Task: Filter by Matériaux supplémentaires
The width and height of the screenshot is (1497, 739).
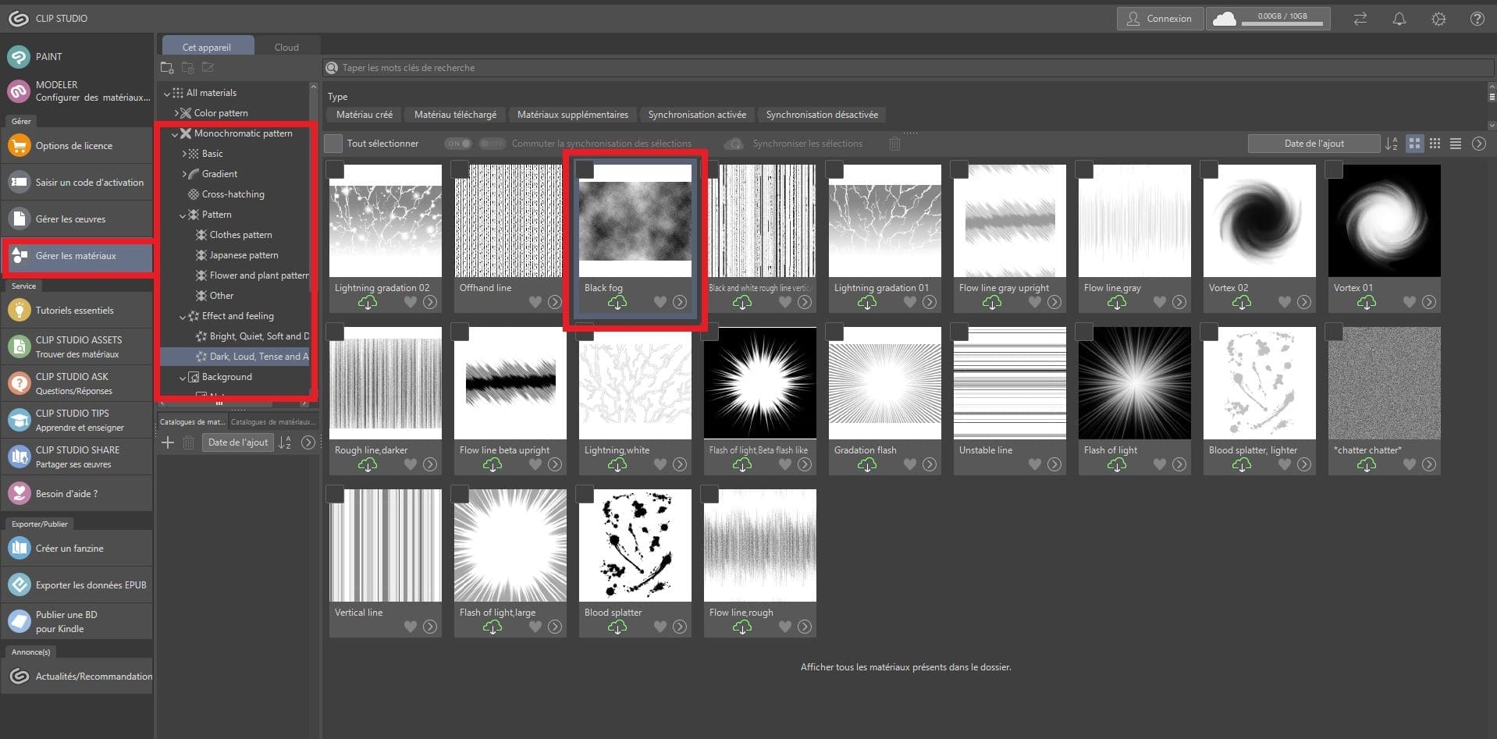Action: coord(572,115)
